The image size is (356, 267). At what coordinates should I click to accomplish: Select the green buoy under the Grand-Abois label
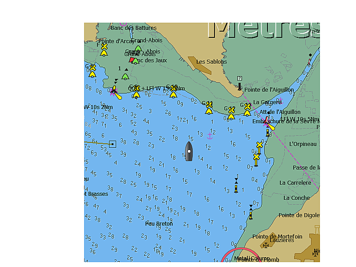coord(138,49)
